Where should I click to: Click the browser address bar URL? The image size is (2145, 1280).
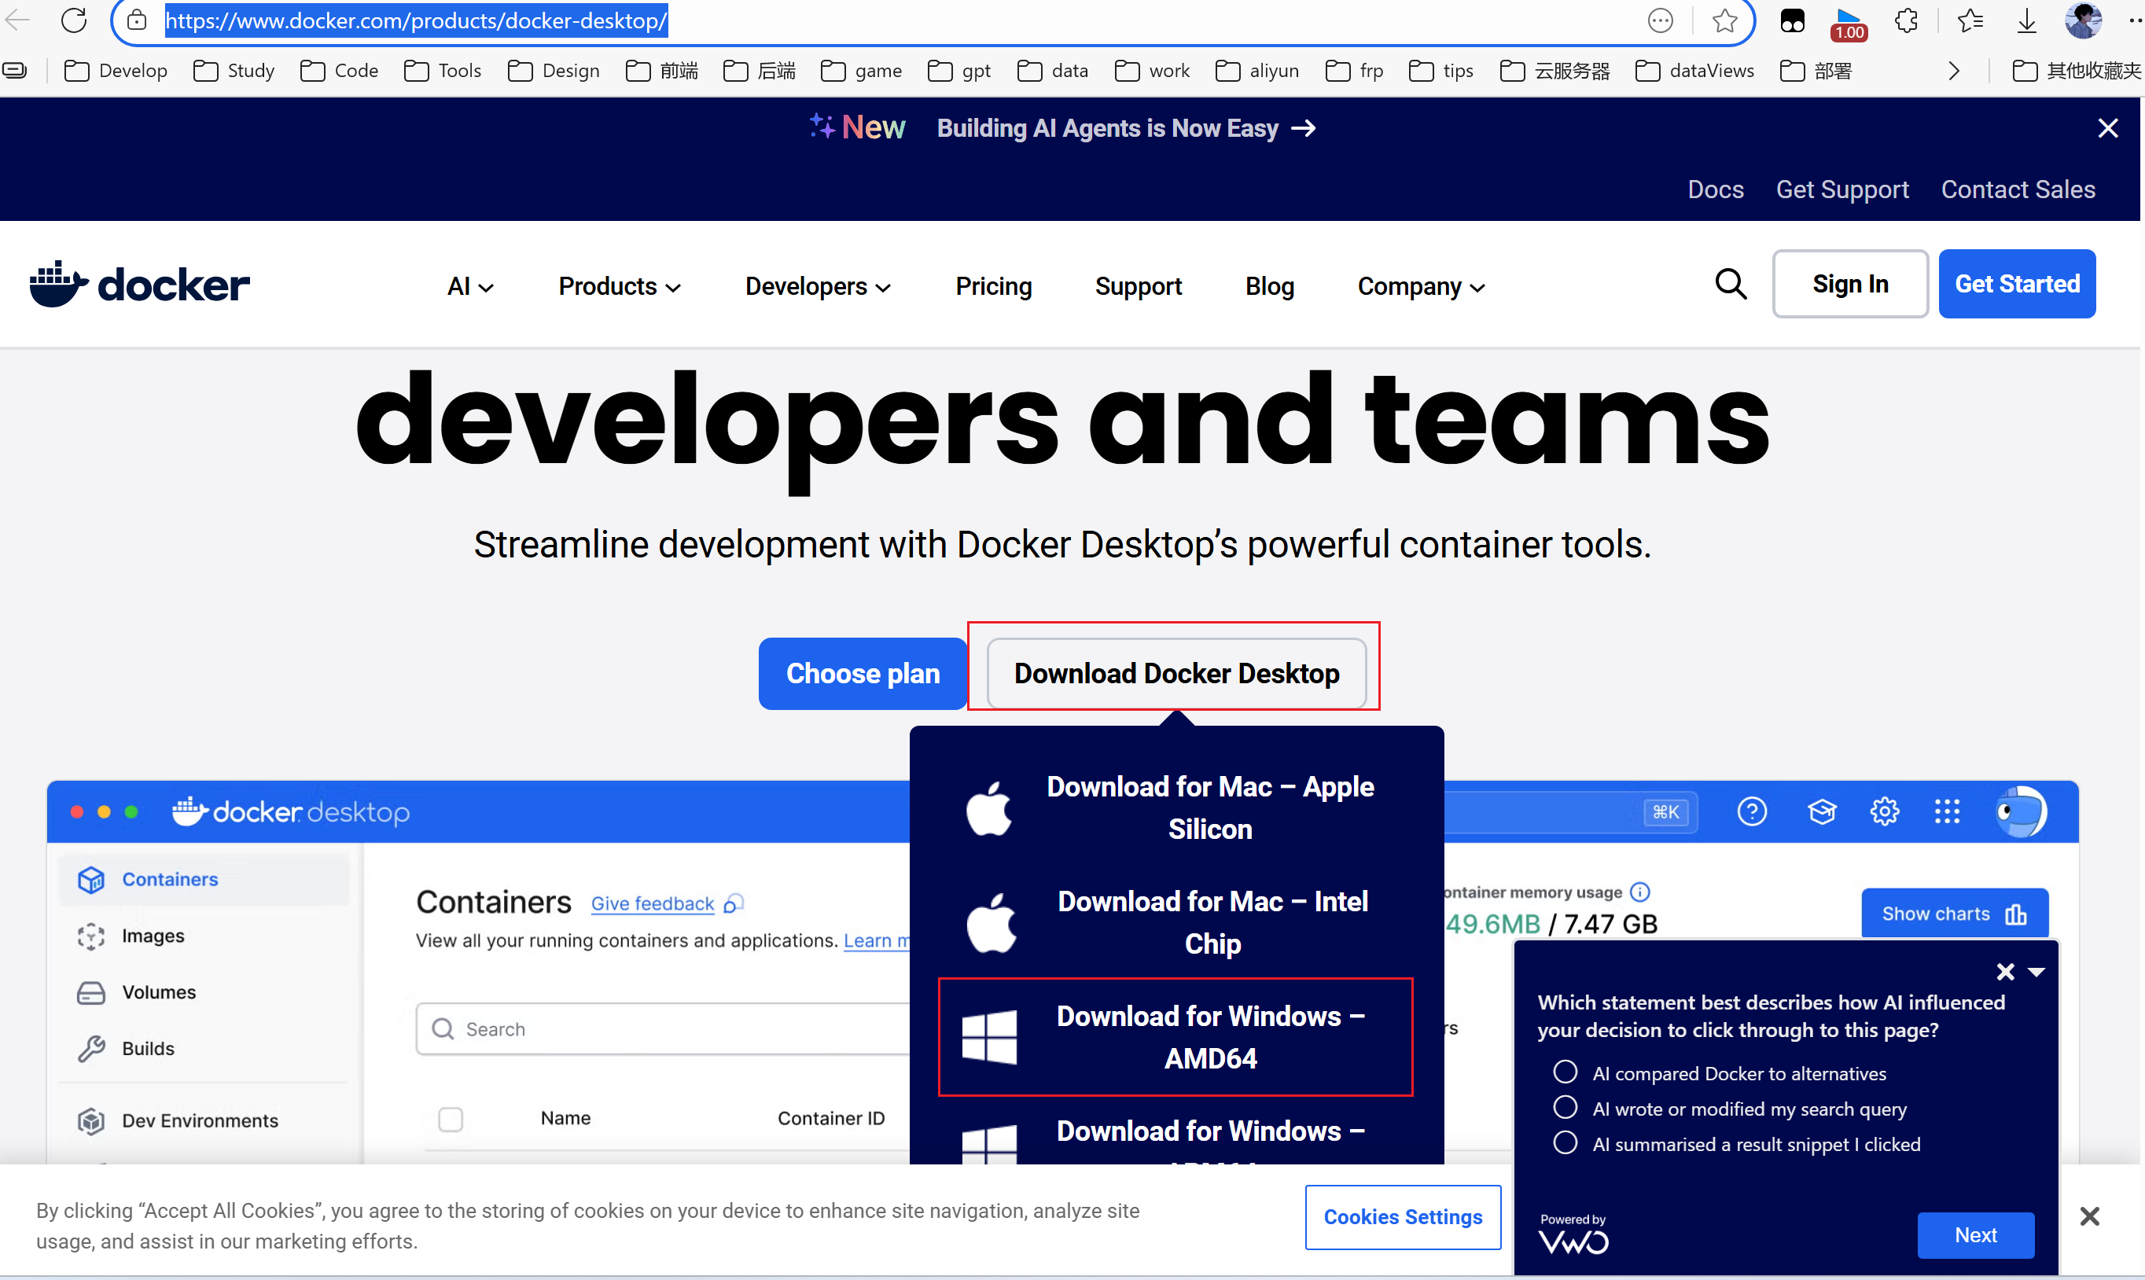coord(416,20)
